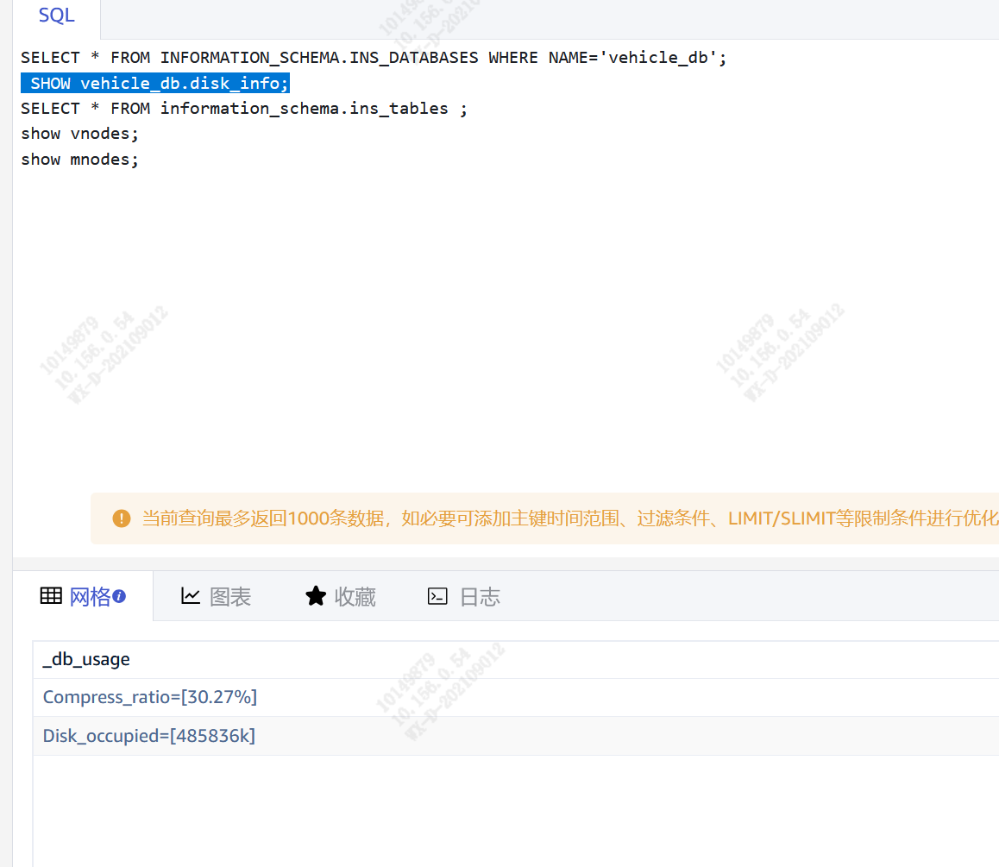Click the show mnodes statement line
Image resolution: width=999 pixels, height=867 pixels.
(79, 160)
